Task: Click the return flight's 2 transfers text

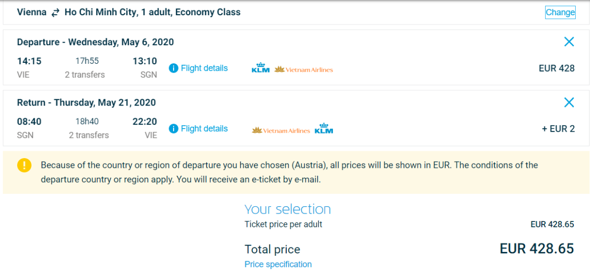Action: tap(88, 135)
